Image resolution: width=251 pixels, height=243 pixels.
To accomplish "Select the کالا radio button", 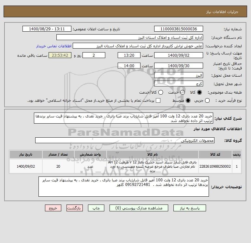I will tap(199, 92).
